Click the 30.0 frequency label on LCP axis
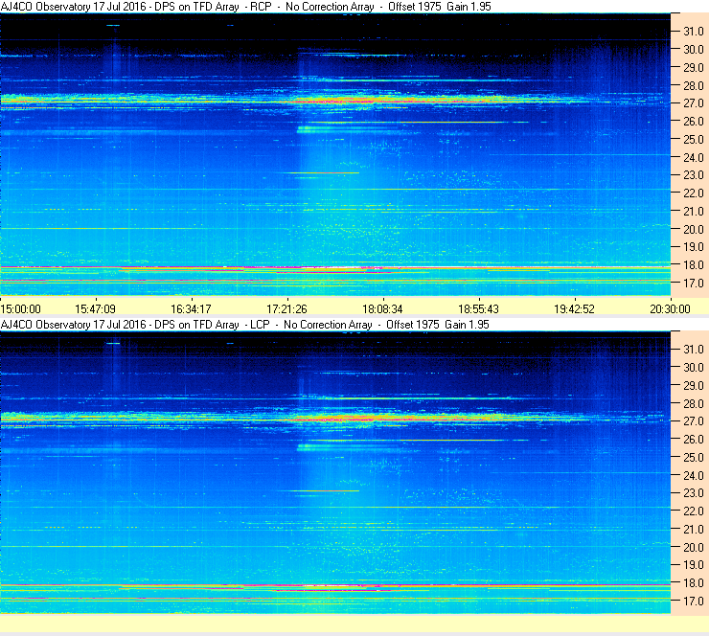Image resolution: width=709 pixels, height=636 pixels. 694,367
